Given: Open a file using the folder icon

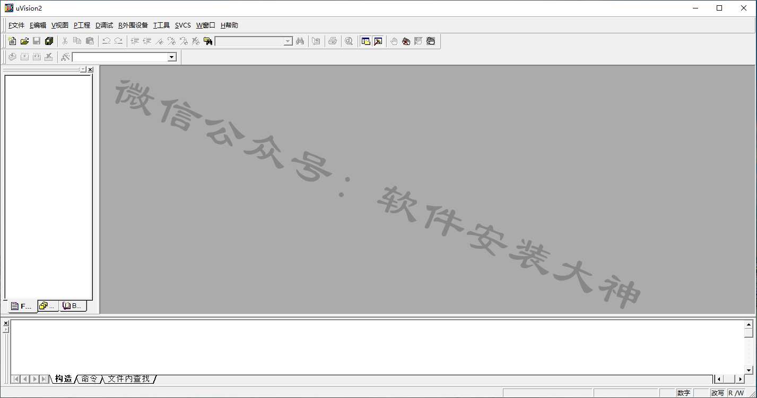Looking at the screenshot, I should (24, 41).
